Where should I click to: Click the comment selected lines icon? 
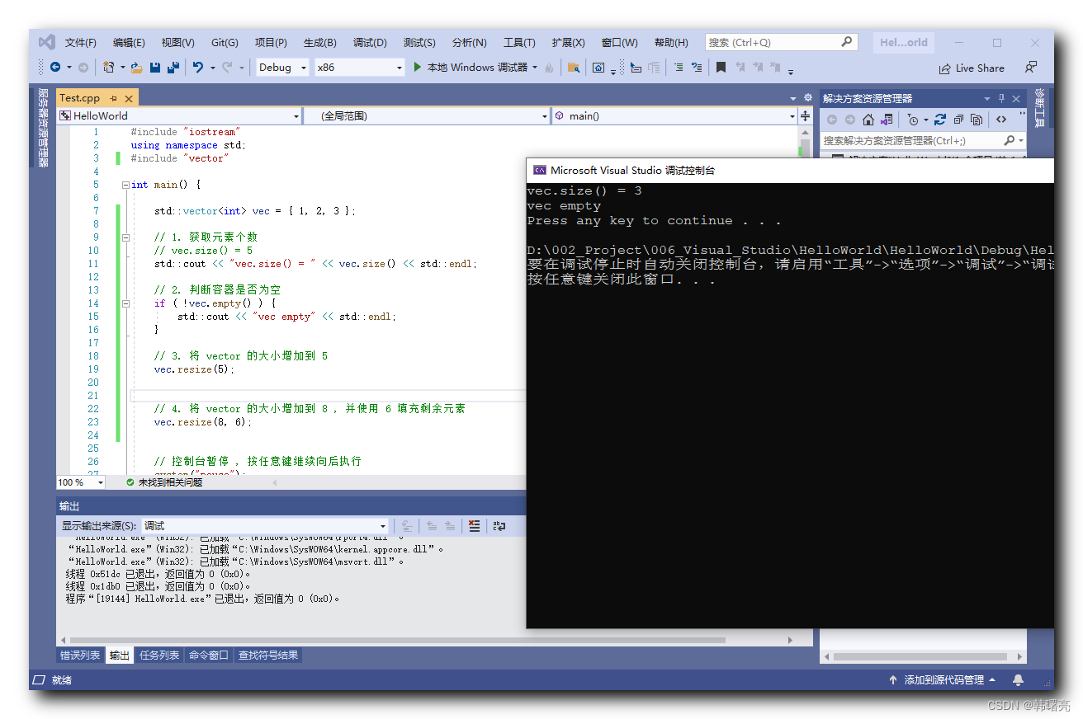point(678,68)
